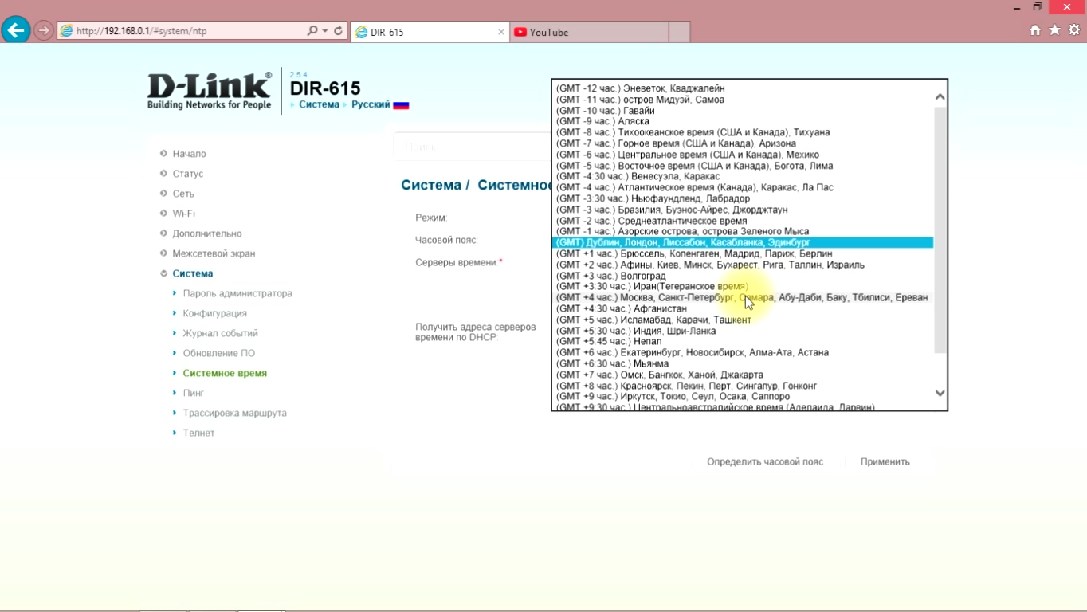Image resolution: width=1087 pixels, height=612 pixels.
Task: Select GMT -5 Восточное время option
Action: click(743, 166)
